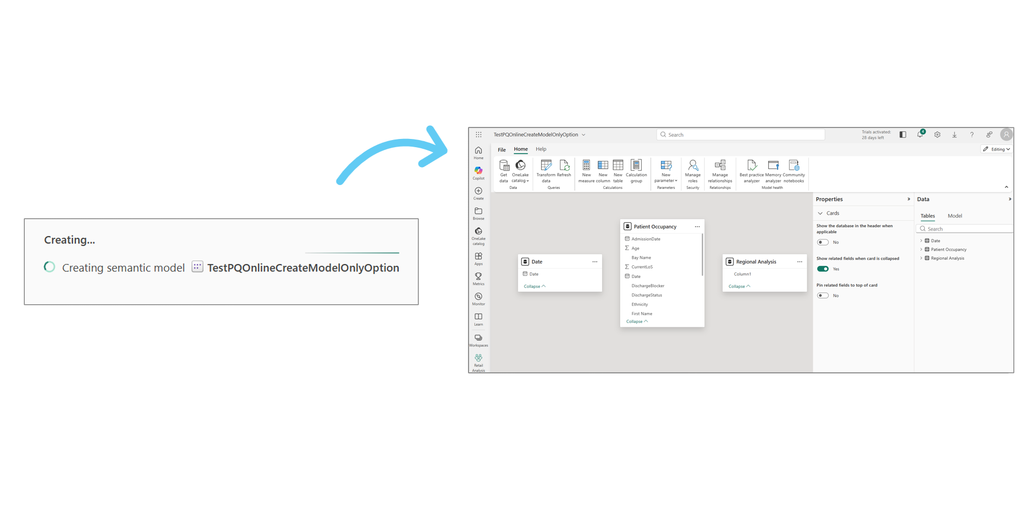Expand the Date table in Data pane

point(921,241)
